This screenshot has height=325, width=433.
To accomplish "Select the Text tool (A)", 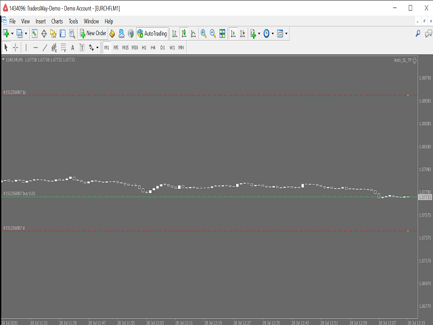I will click(x=72, y=47).
